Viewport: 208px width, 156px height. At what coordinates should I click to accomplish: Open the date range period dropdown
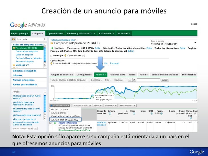[173, 43]
